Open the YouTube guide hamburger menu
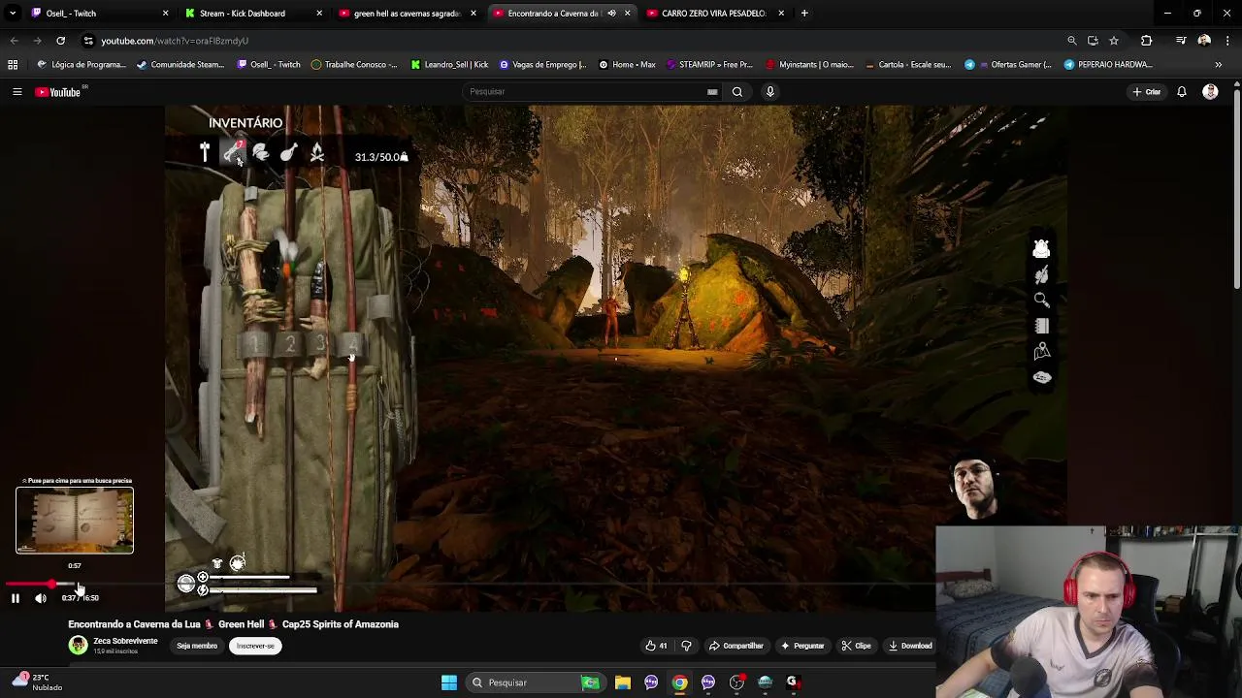Viewport: 1242px width, 698px height. click(16, 92)
